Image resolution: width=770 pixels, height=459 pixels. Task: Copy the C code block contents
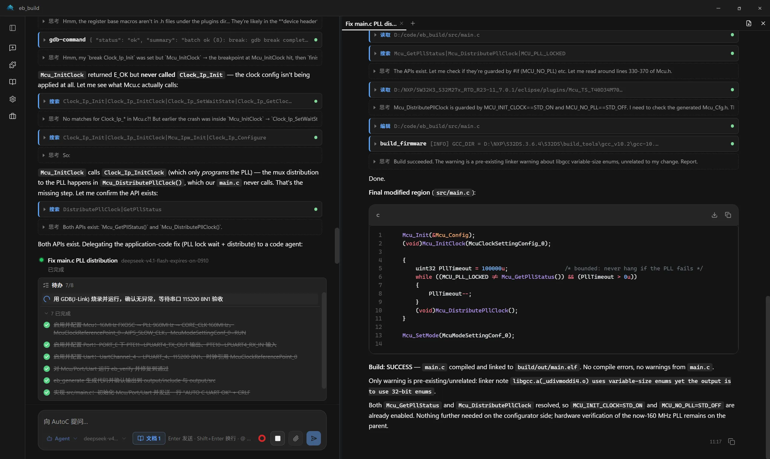click(728, 215)
